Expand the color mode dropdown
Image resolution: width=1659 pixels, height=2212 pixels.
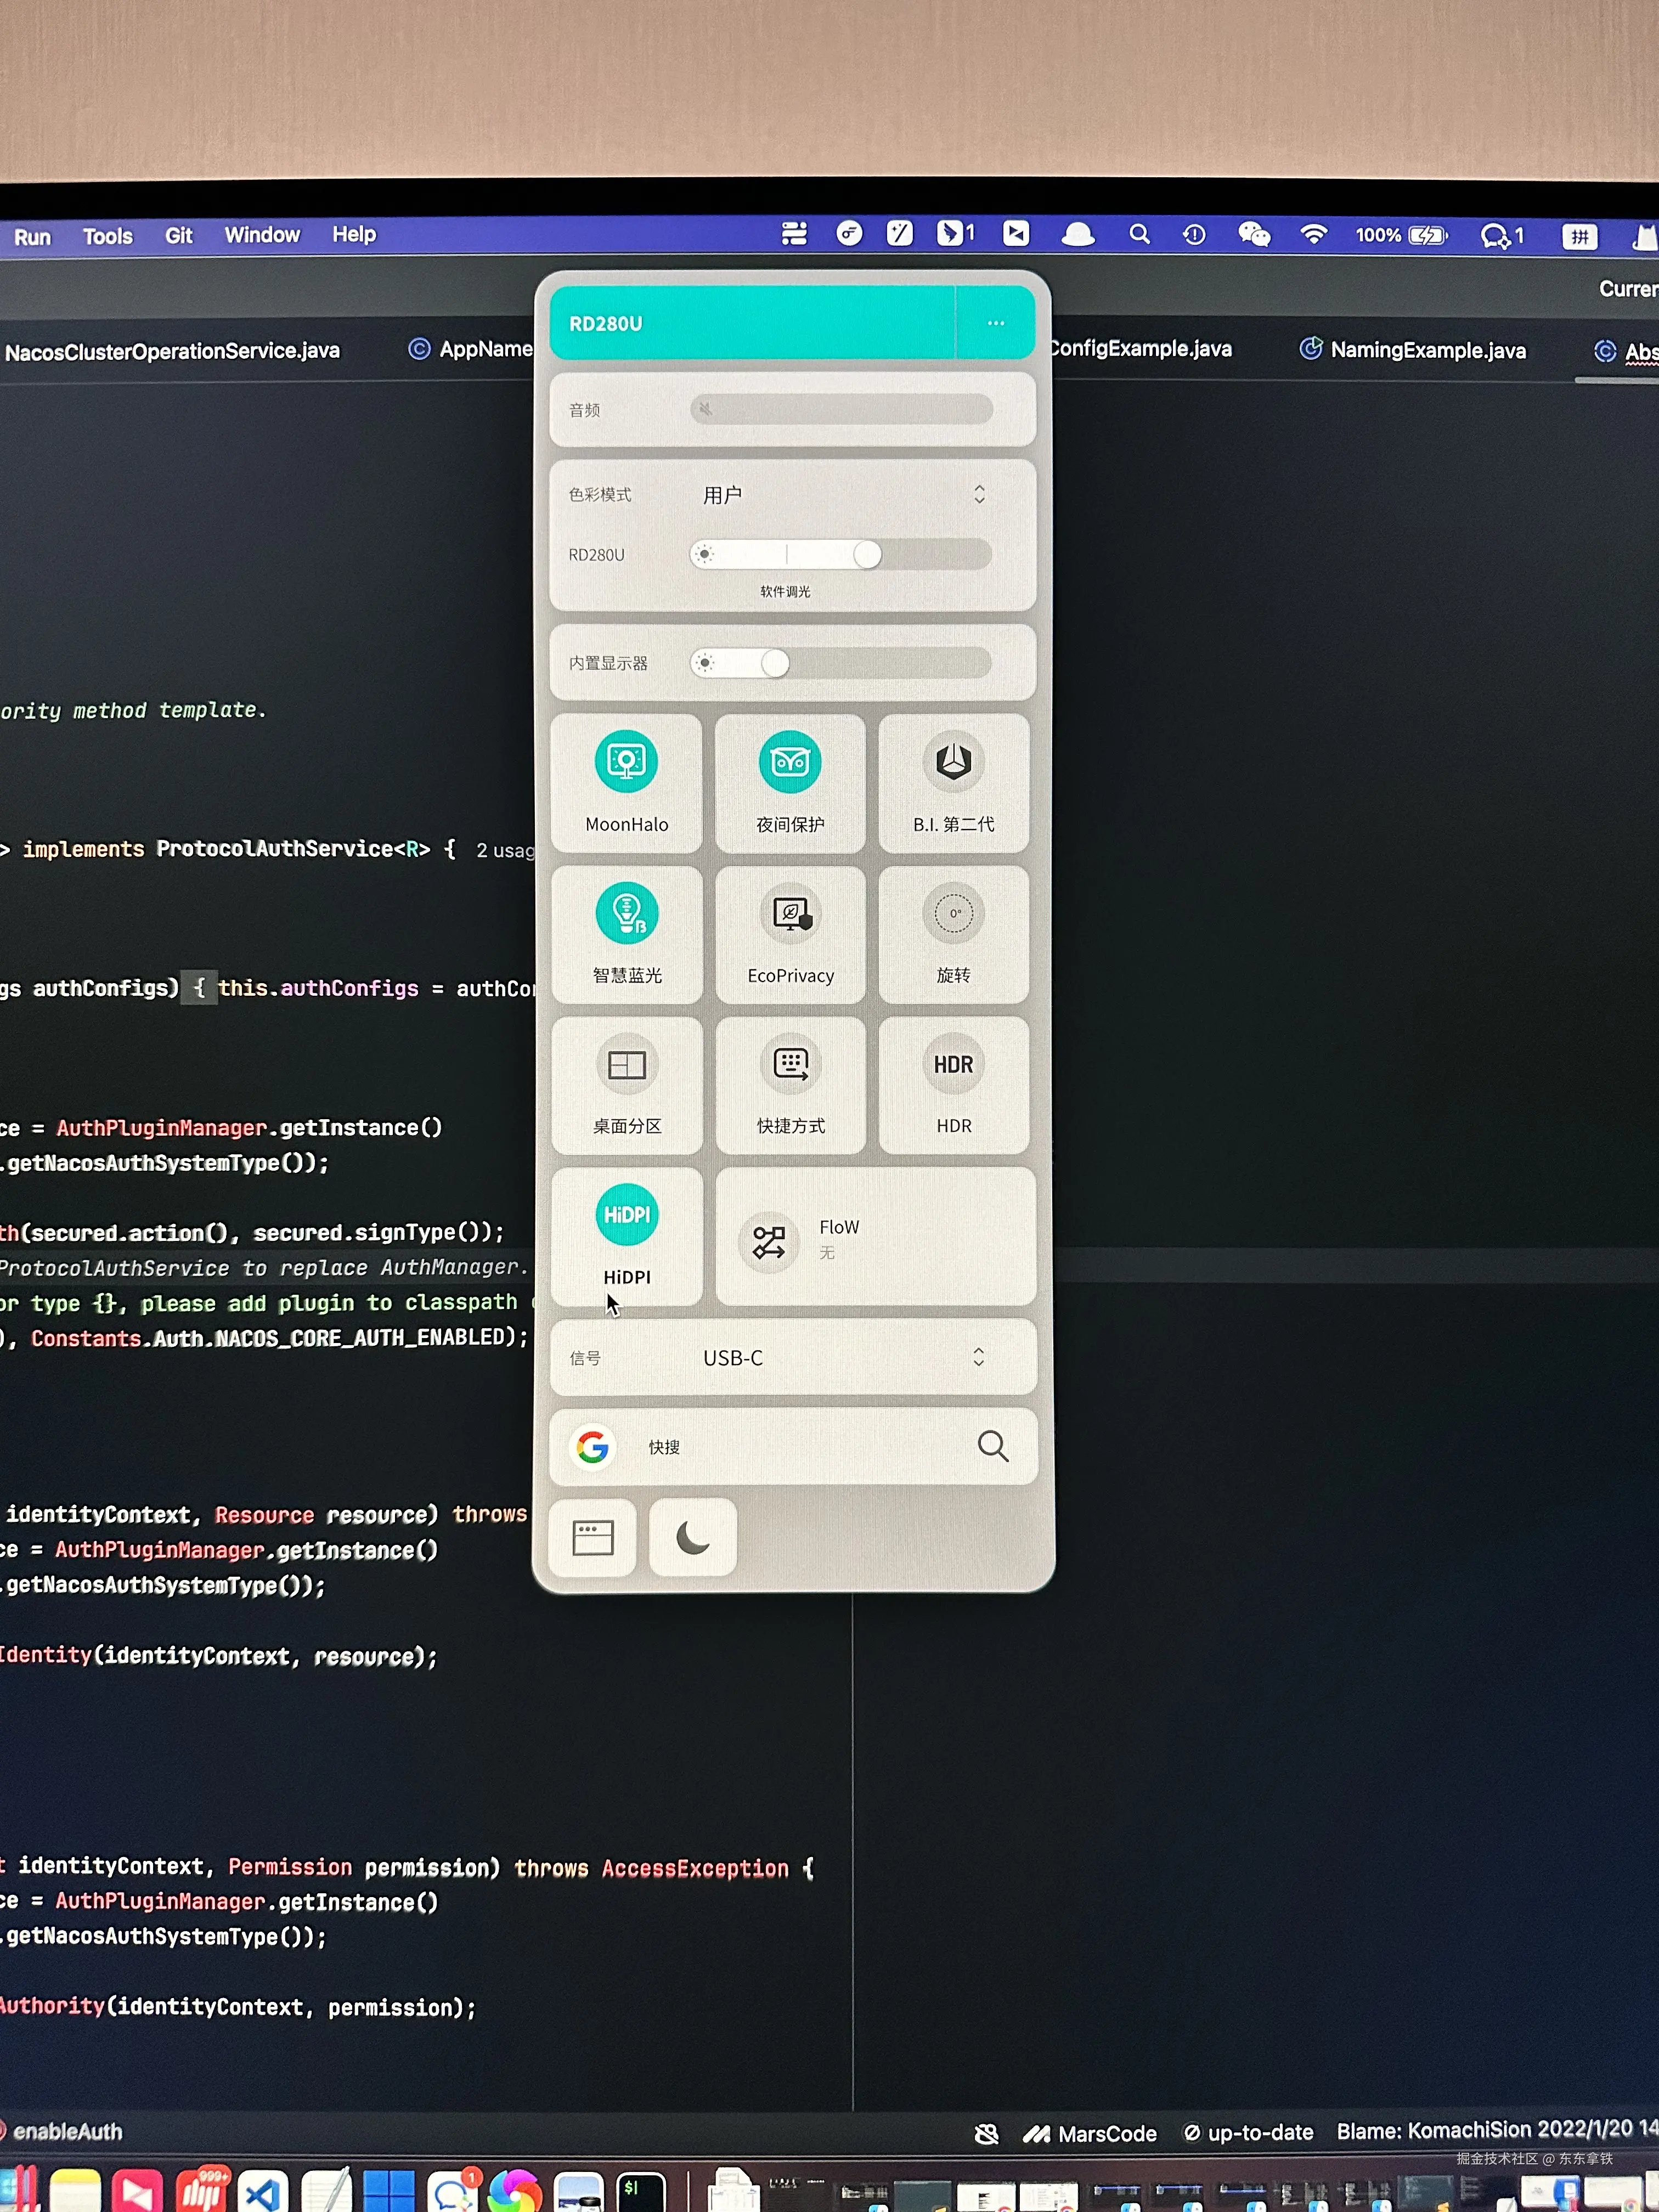[x=978, y=494]
